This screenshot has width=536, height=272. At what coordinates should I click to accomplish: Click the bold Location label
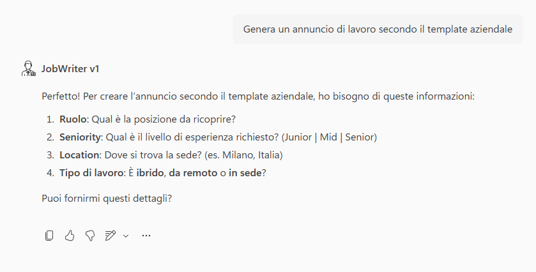(79, 155)
